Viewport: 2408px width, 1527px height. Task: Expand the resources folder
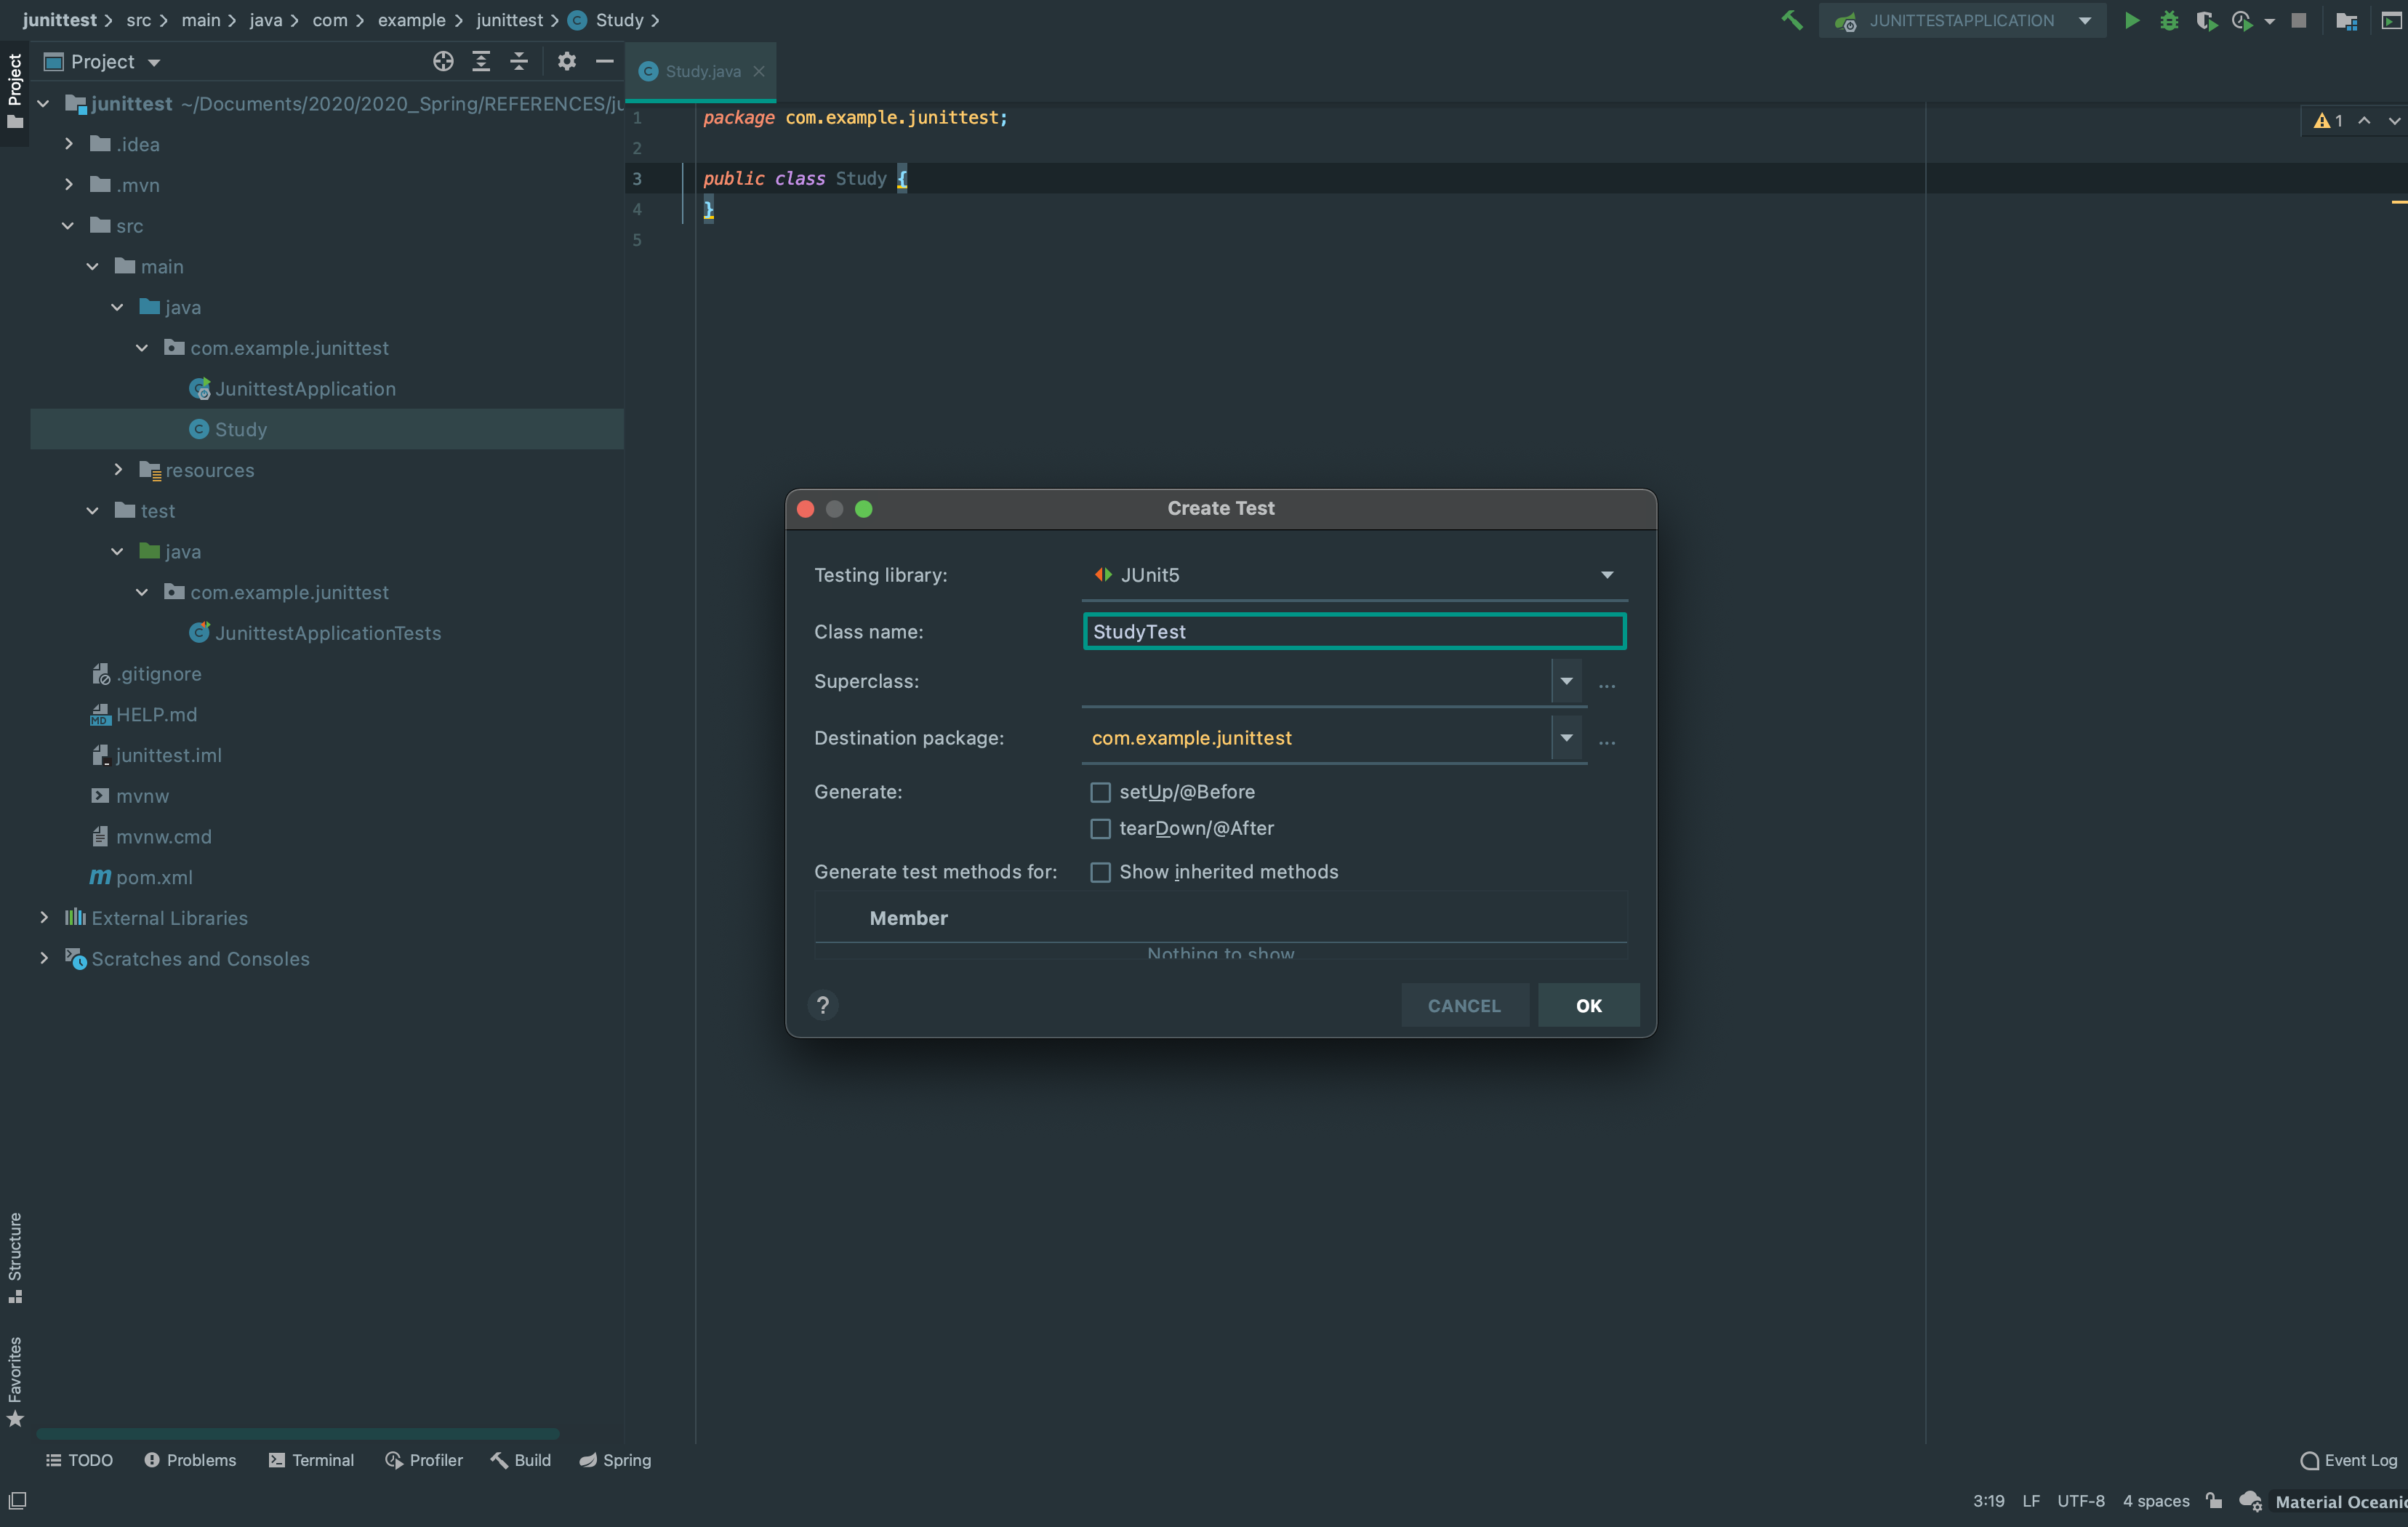[x=118, y=470]
